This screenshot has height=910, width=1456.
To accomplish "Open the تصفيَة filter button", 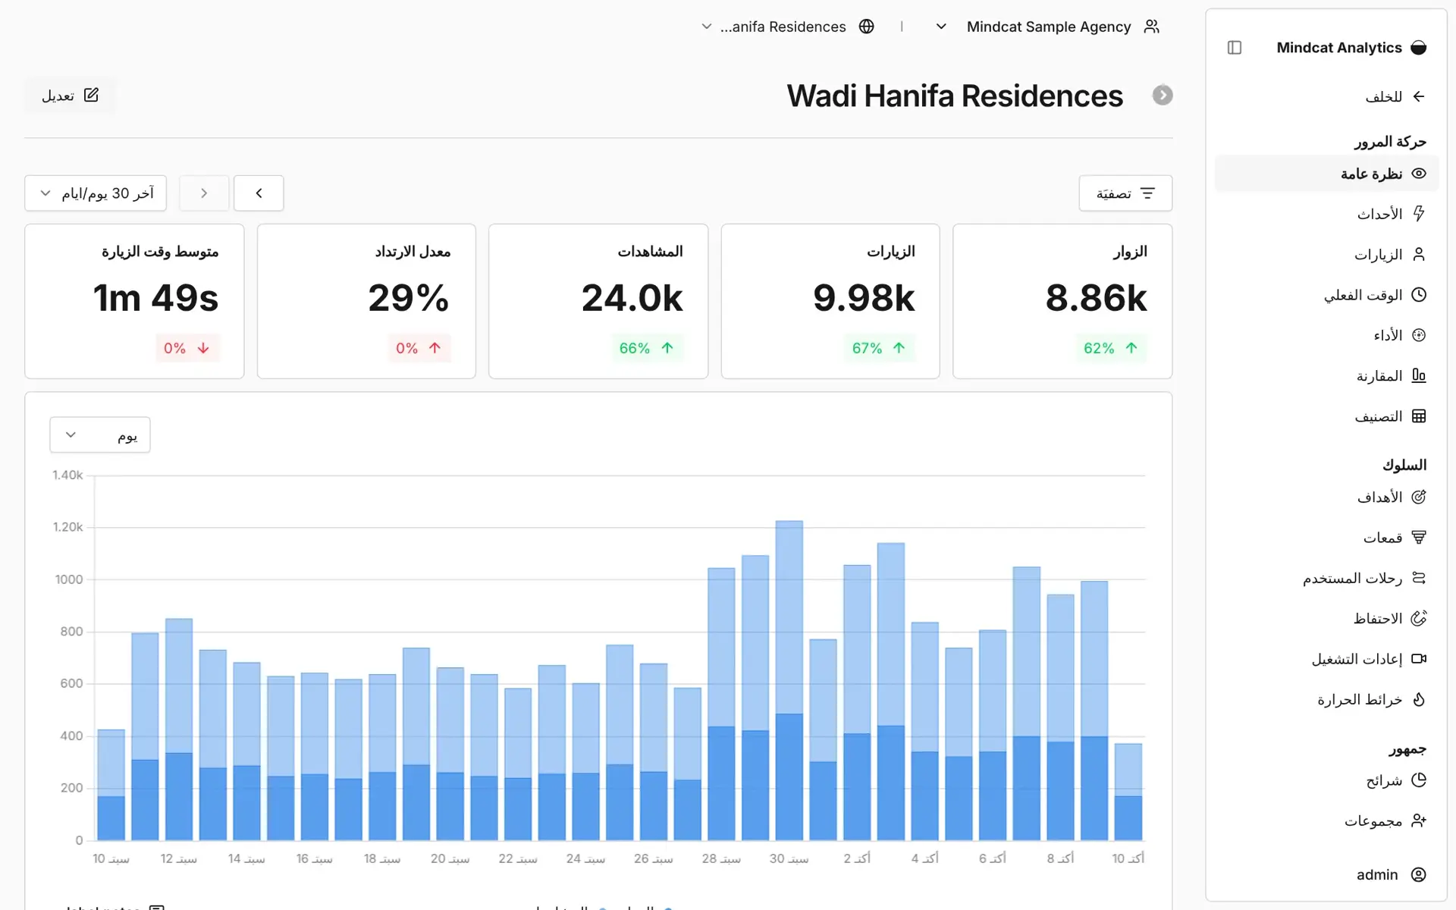I will click(1125, 193).
